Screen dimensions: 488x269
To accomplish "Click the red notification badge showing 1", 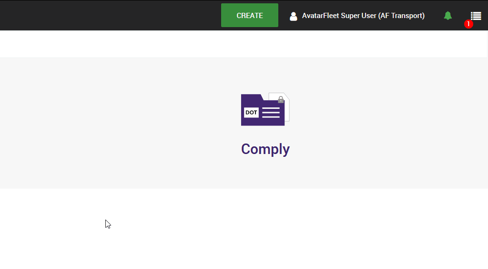I will coord(468,24).
